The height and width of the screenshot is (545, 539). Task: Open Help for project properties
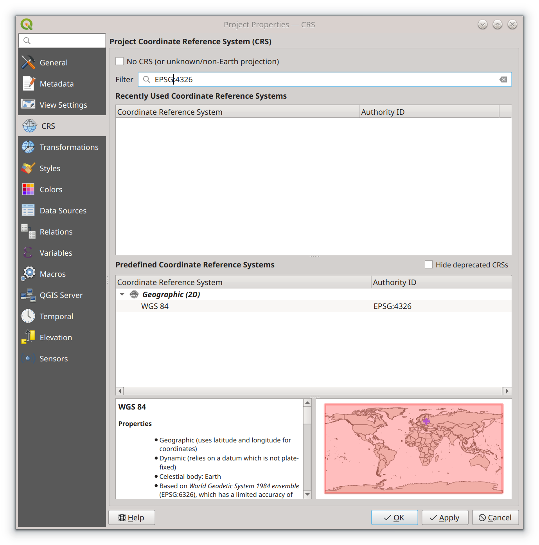(132, 517)
